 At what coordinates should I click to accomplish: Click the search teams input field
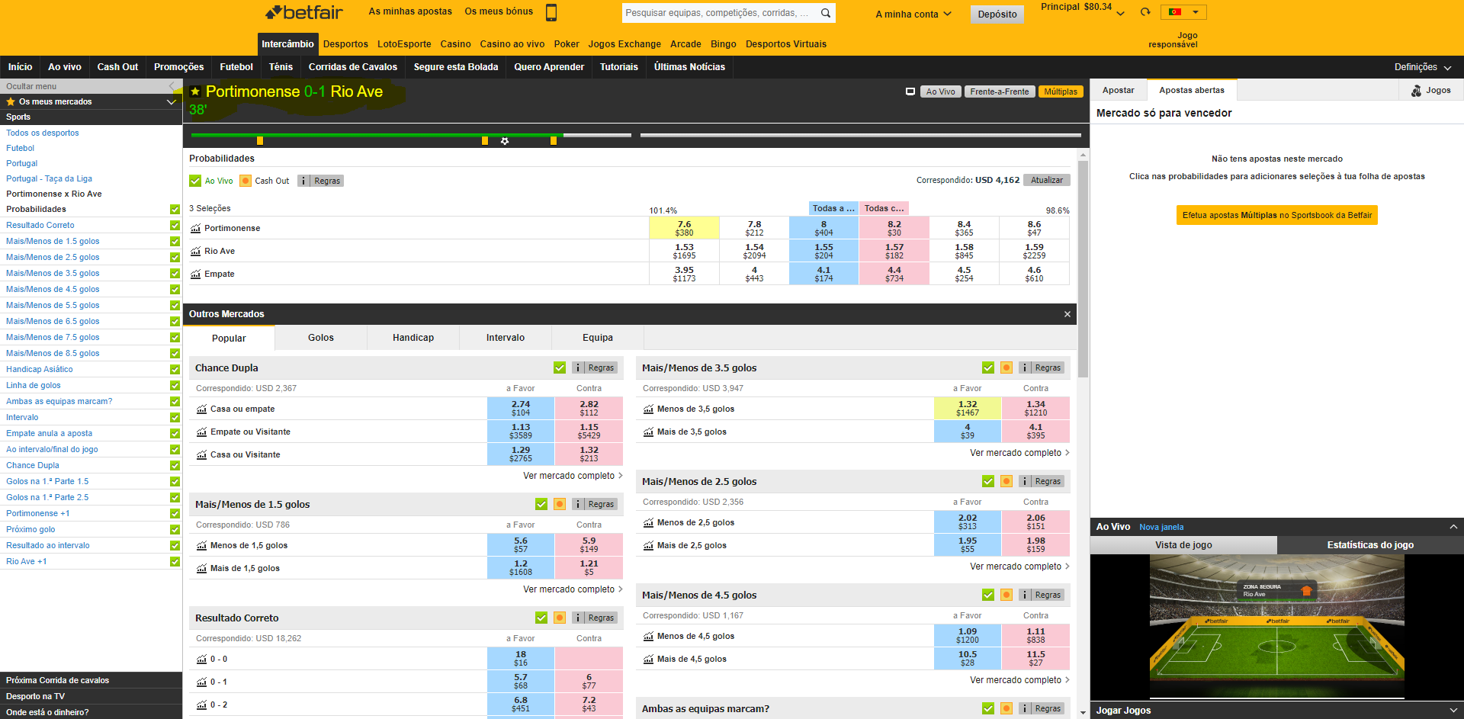tap(719, 13)
